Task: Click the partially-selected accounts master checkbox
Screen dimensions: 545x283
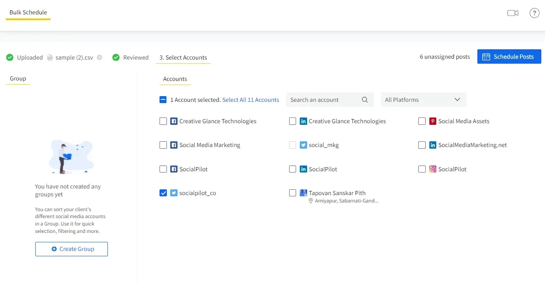Action: pos(163,99)
